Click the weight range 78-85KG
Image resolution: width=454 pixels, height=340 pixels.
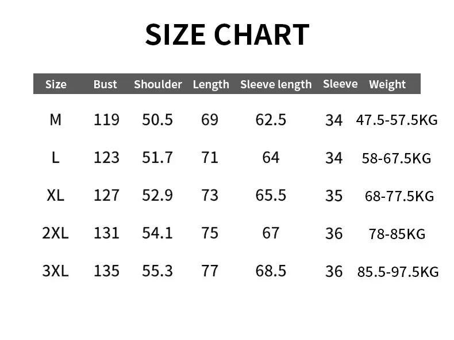tap(397, 234)
